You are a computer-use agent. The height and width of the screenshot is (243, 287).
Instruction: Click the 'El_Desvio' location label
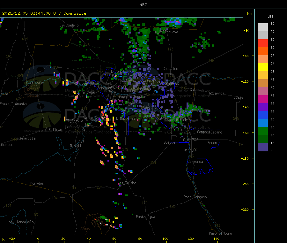click(74, 121)
